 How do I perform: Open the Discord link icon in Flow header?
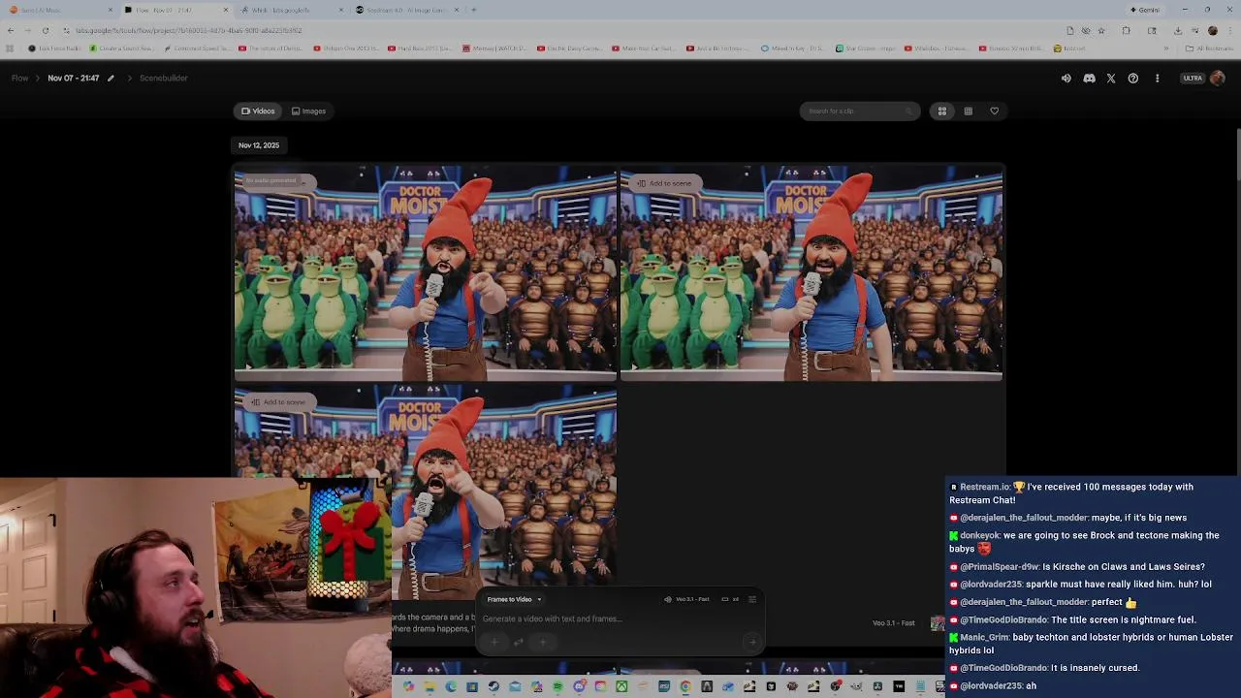coord(1089,79)
